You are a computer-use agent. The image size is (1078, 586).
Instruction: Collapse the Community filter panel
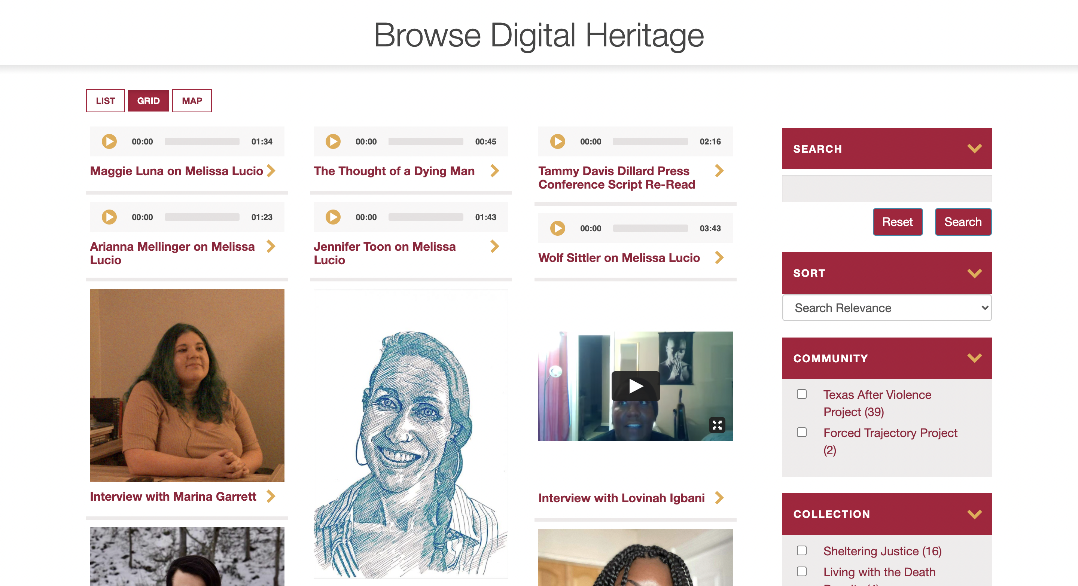(x=974, y=358)
